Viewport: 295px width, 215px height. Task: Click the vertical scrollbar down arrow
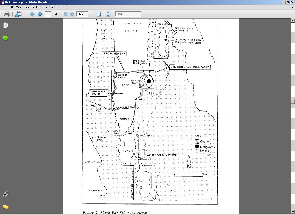(293, 212)
